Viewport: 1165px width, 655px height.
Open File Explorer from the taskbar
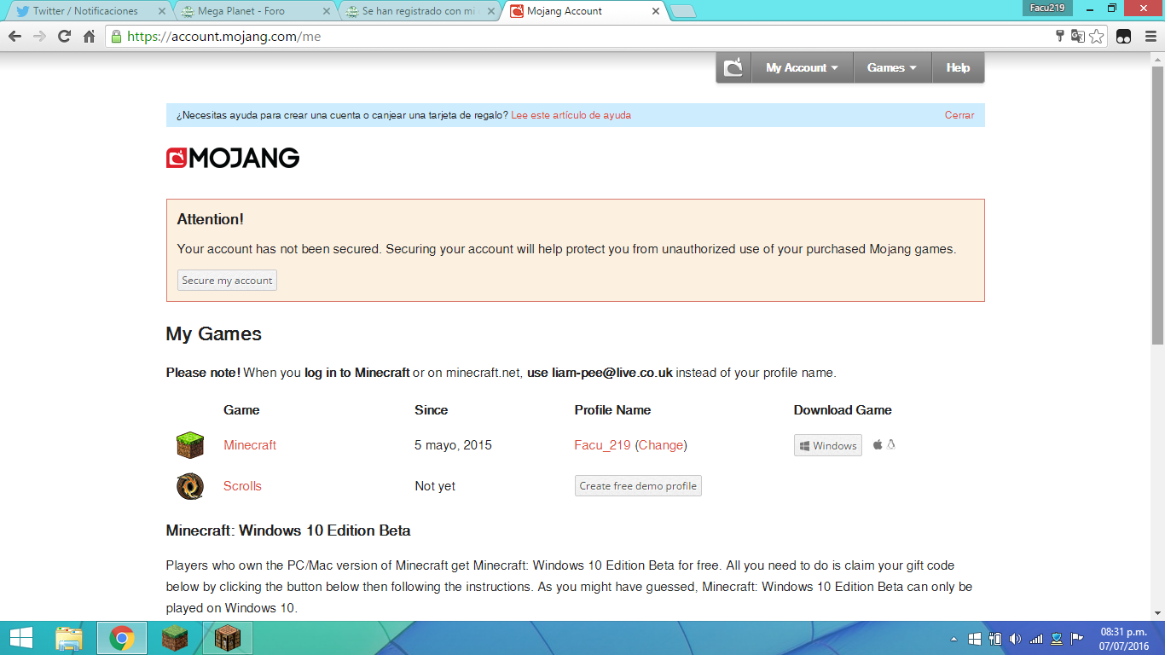(x=69, y=638)
